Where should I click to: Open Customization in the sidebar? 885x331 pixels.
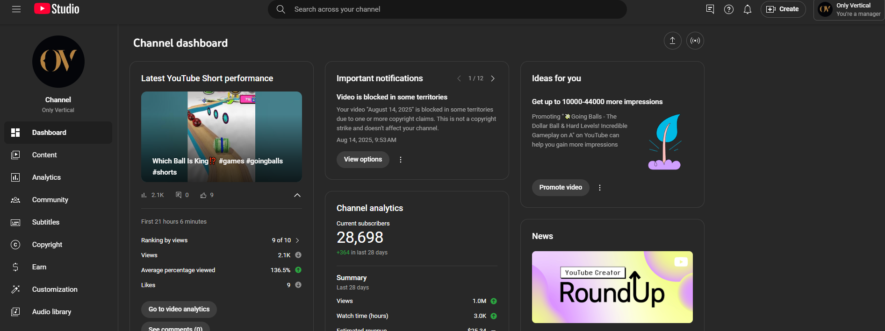(58, 289)
